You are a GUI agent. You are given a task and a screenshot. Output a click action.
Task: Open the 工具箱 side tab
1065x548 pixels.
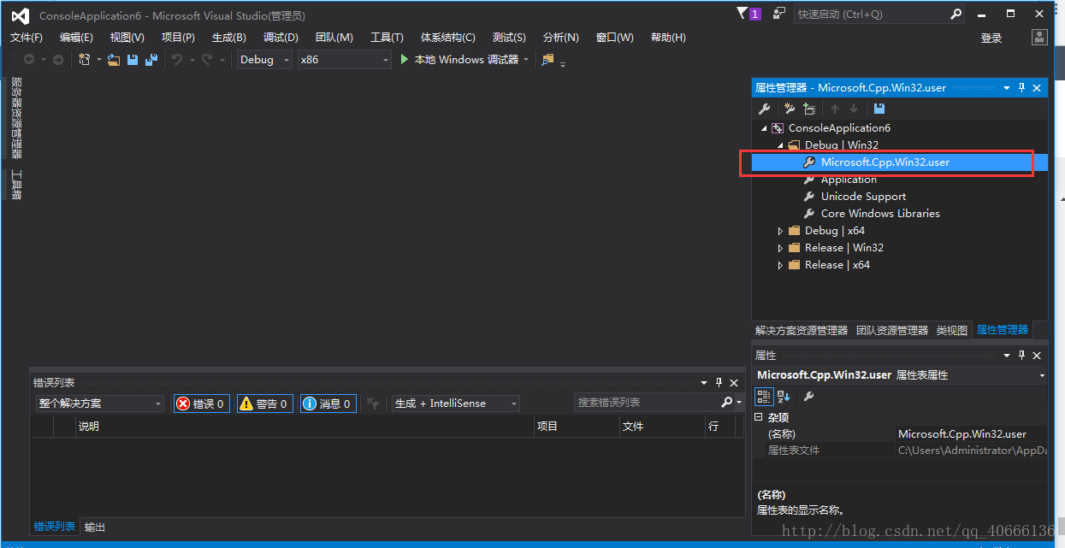[x=16, y=185]
